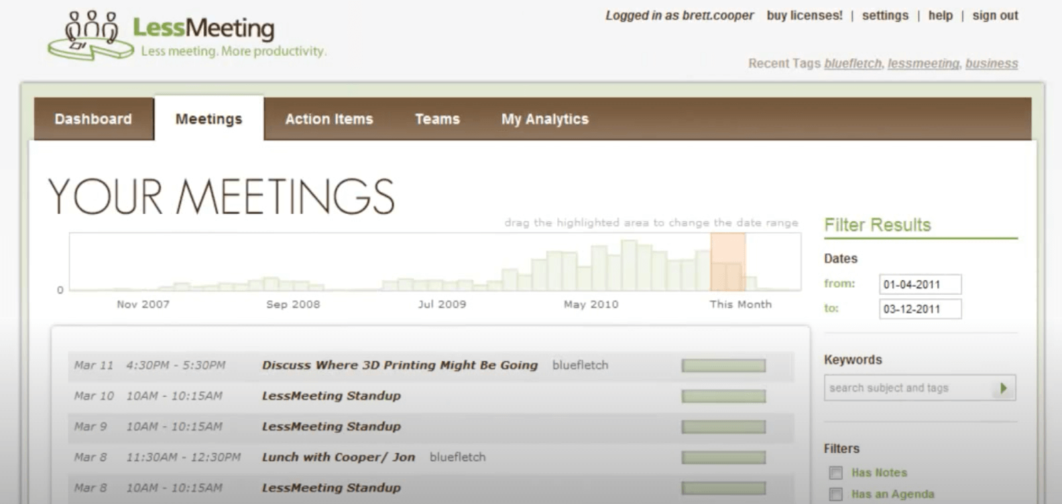The image size is (1062, 504).
Task: Tick the Has an Agenda checkbox
Action: pos(835,495)
